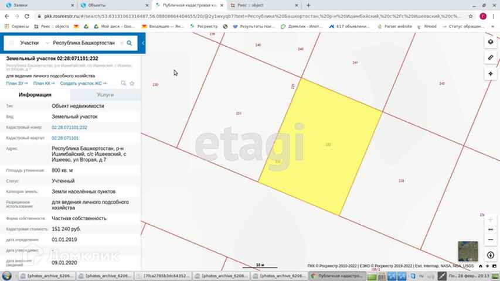Switch to the 'Информация' tab
The width and height of the screenshot is (500, 281).
click(x=35, y=95)
